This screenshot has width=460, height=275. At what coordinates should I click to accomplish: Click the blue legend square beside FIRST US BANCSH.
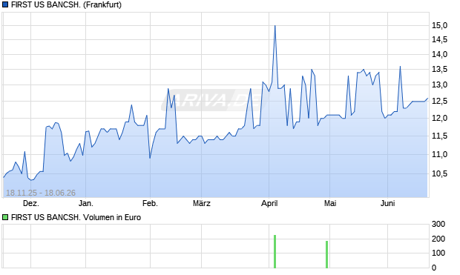pos(5,4)
